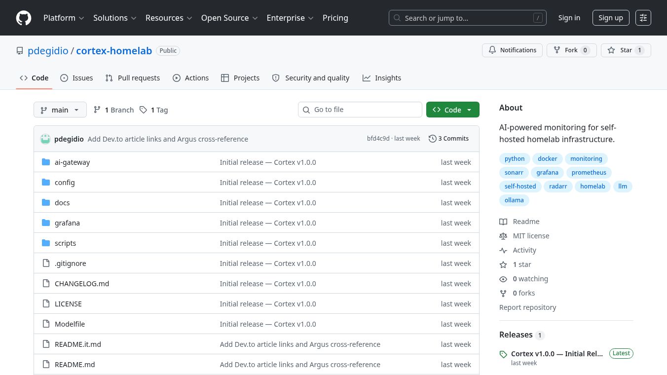The width and height of the screenshot is (667, 375).
Task: Open the green Code dropdown
Action: [x=452, y=110]
